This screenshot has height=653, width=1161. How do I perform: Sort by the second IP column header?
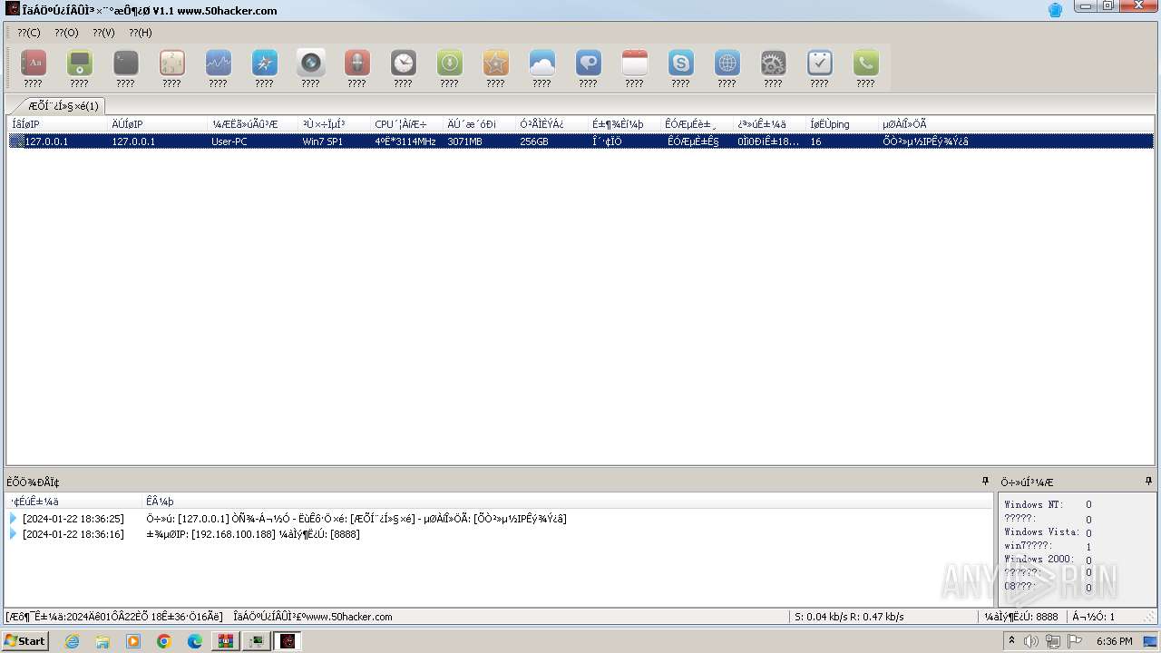tap(157, 124)
